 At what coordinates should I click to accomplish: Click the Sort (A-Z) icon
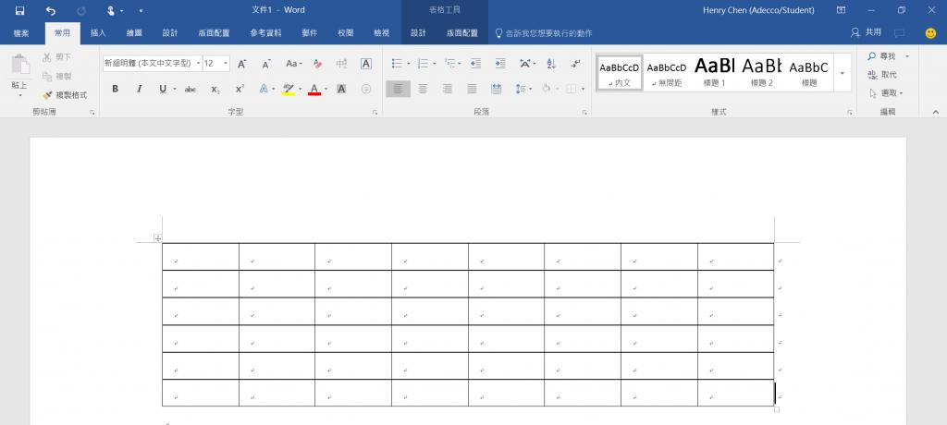pos(551,64)
